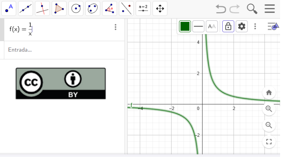Select the Move Graphics View tool
This screenshot has height=158, width=286.
click(x=160, y=8)
